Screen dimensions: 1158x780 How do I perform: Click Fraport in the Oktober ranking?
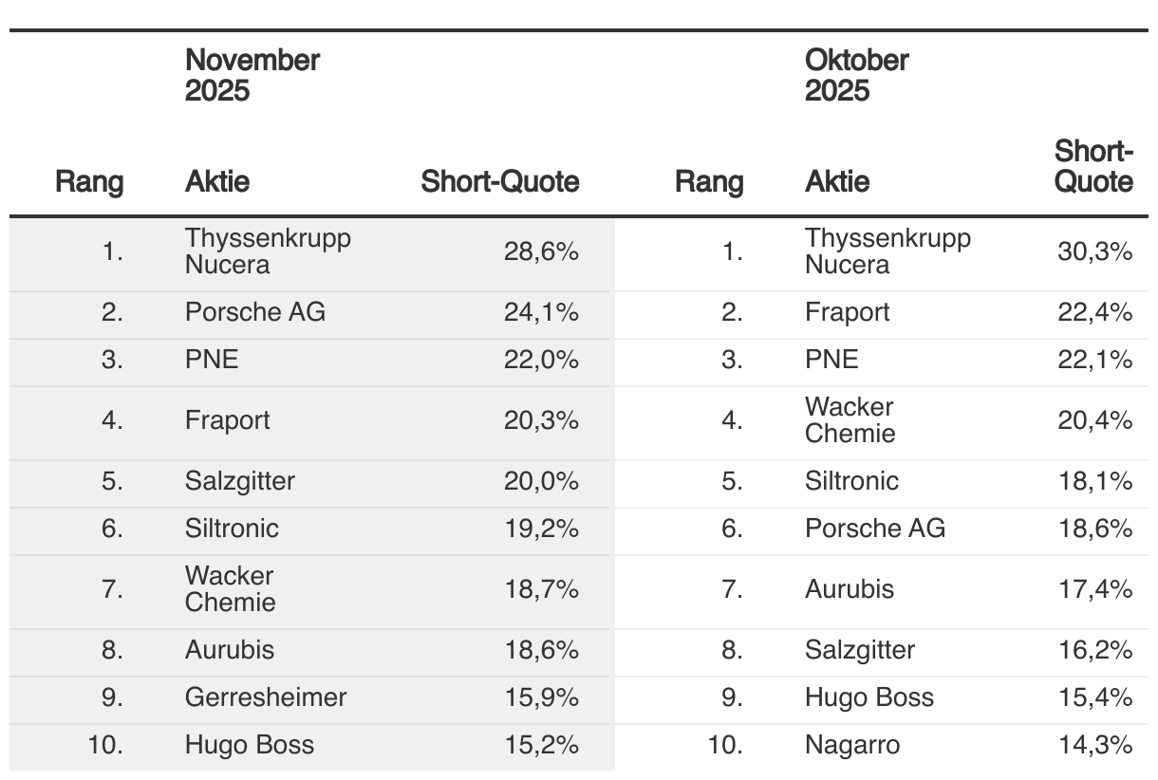847,312
